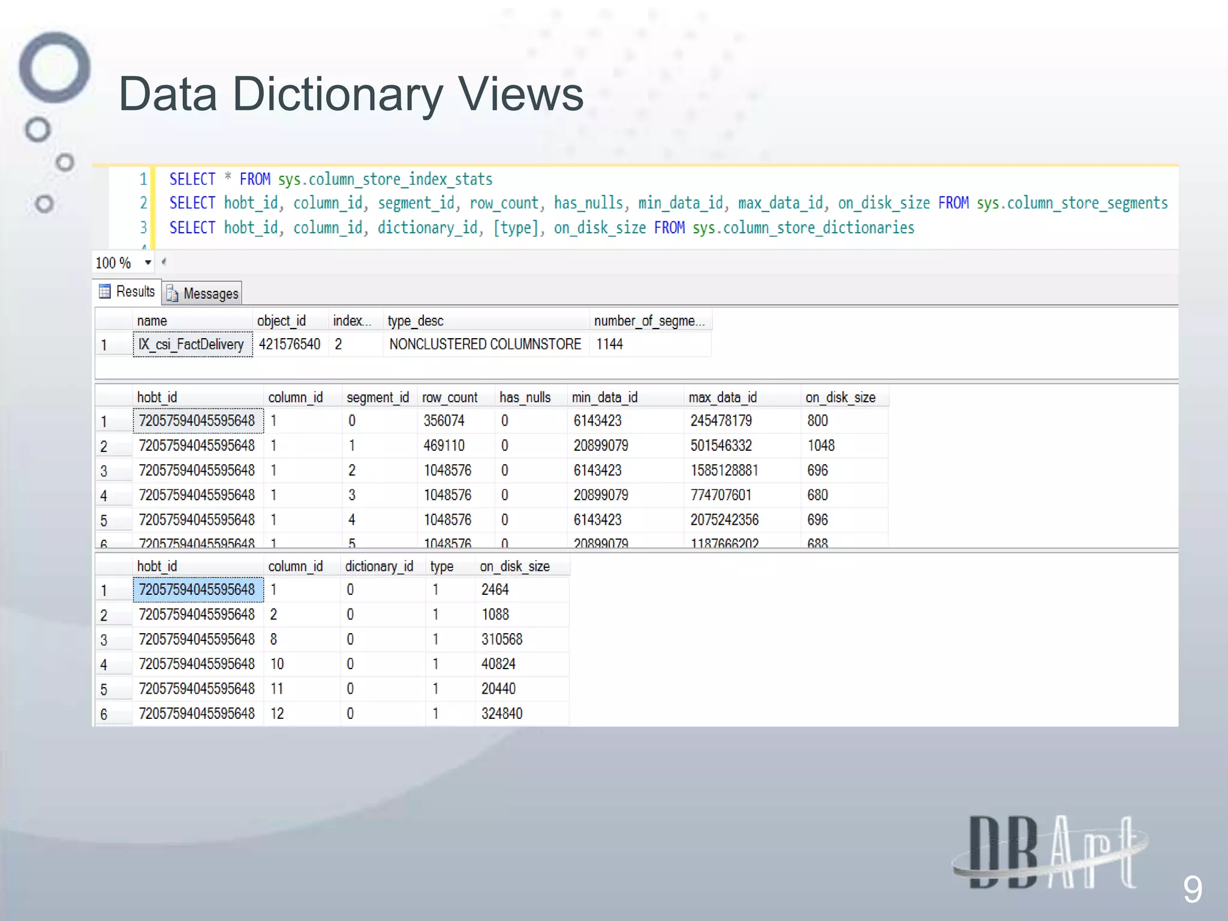Click the 'dictionary_id' column header
The width and height of the screenshot is (1228, 921).
[383, 566]
